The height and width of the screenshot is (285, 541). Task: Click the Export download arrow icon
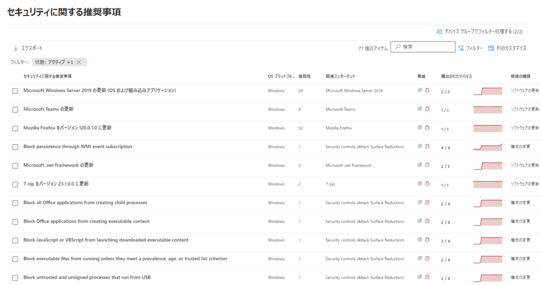(16, 48)
